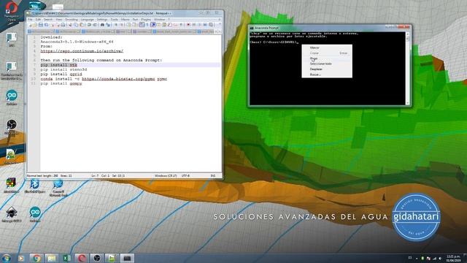
Task: Open the repo.continuum.io/archive link
Action: 82,51
